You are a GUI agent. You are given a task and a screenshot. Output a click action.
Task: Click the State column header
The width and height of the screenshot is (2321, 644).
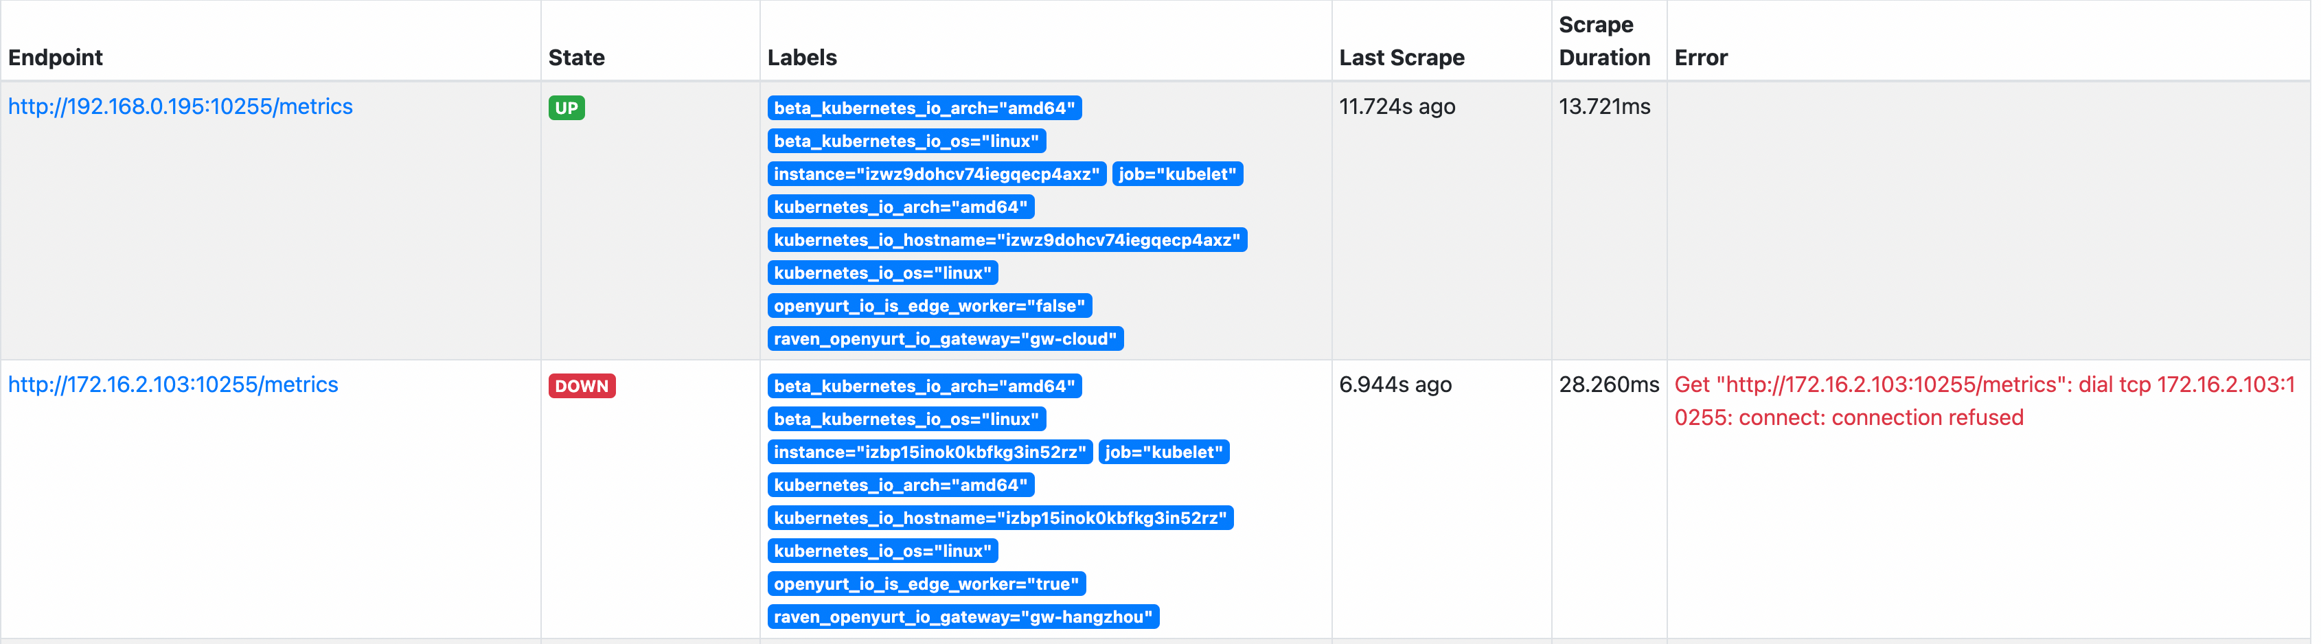(577, 58)
